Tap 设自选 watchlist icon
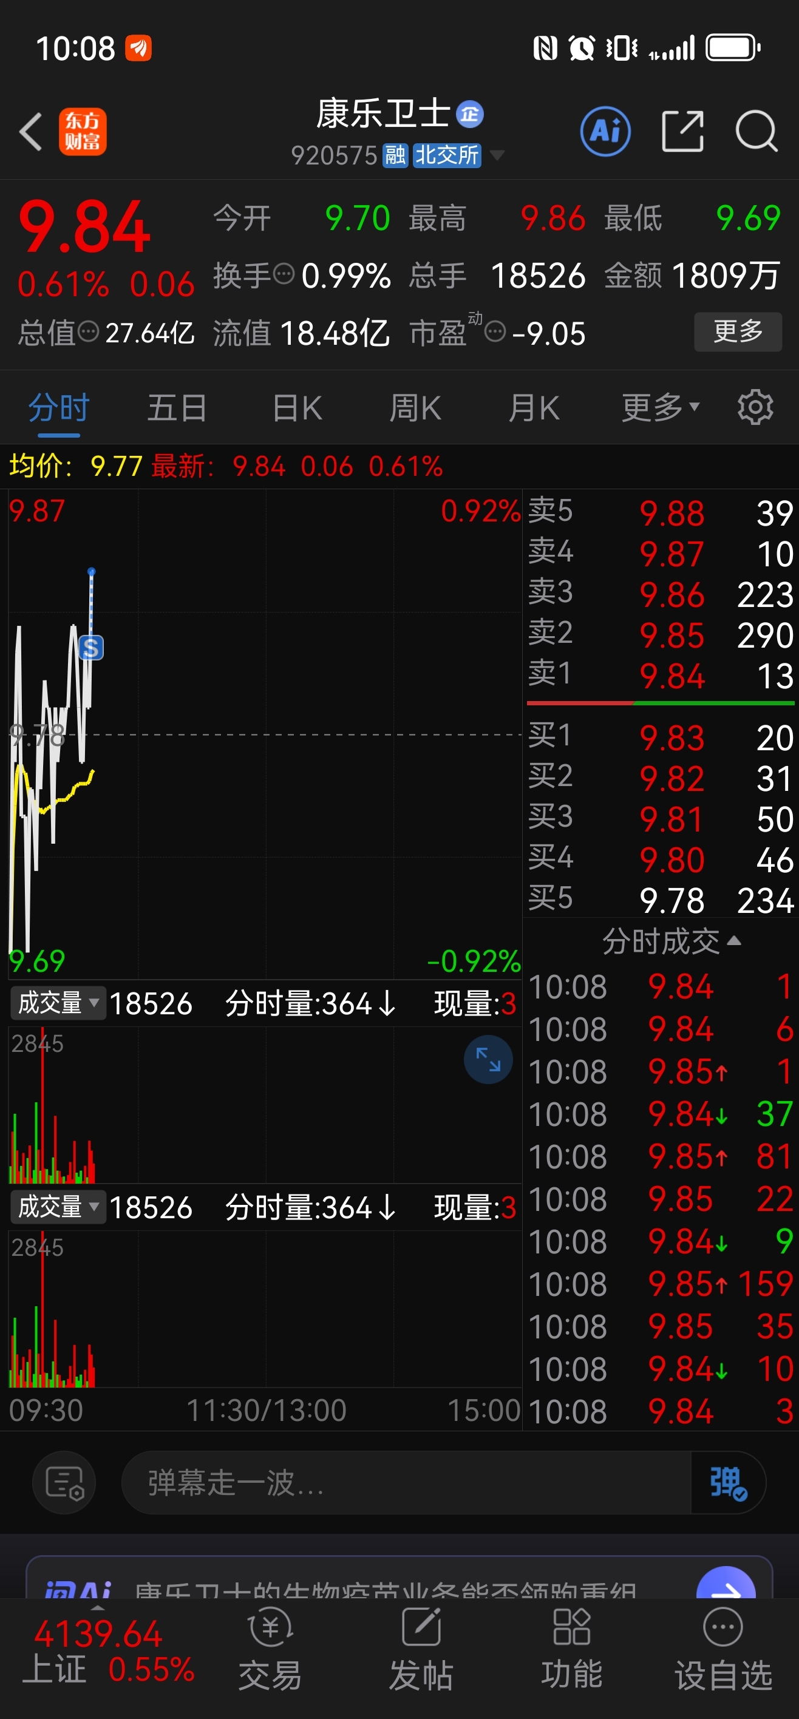The height and width of the screenshot is (1719, 799). click(x=723, y=1647)
